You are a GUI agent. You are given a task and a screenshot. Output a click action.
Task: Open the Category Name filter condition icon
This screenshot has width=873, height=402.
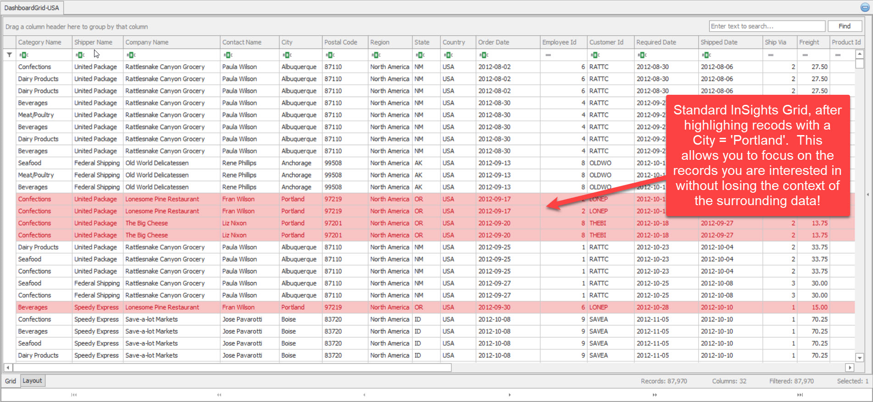(x=24, y=55)
